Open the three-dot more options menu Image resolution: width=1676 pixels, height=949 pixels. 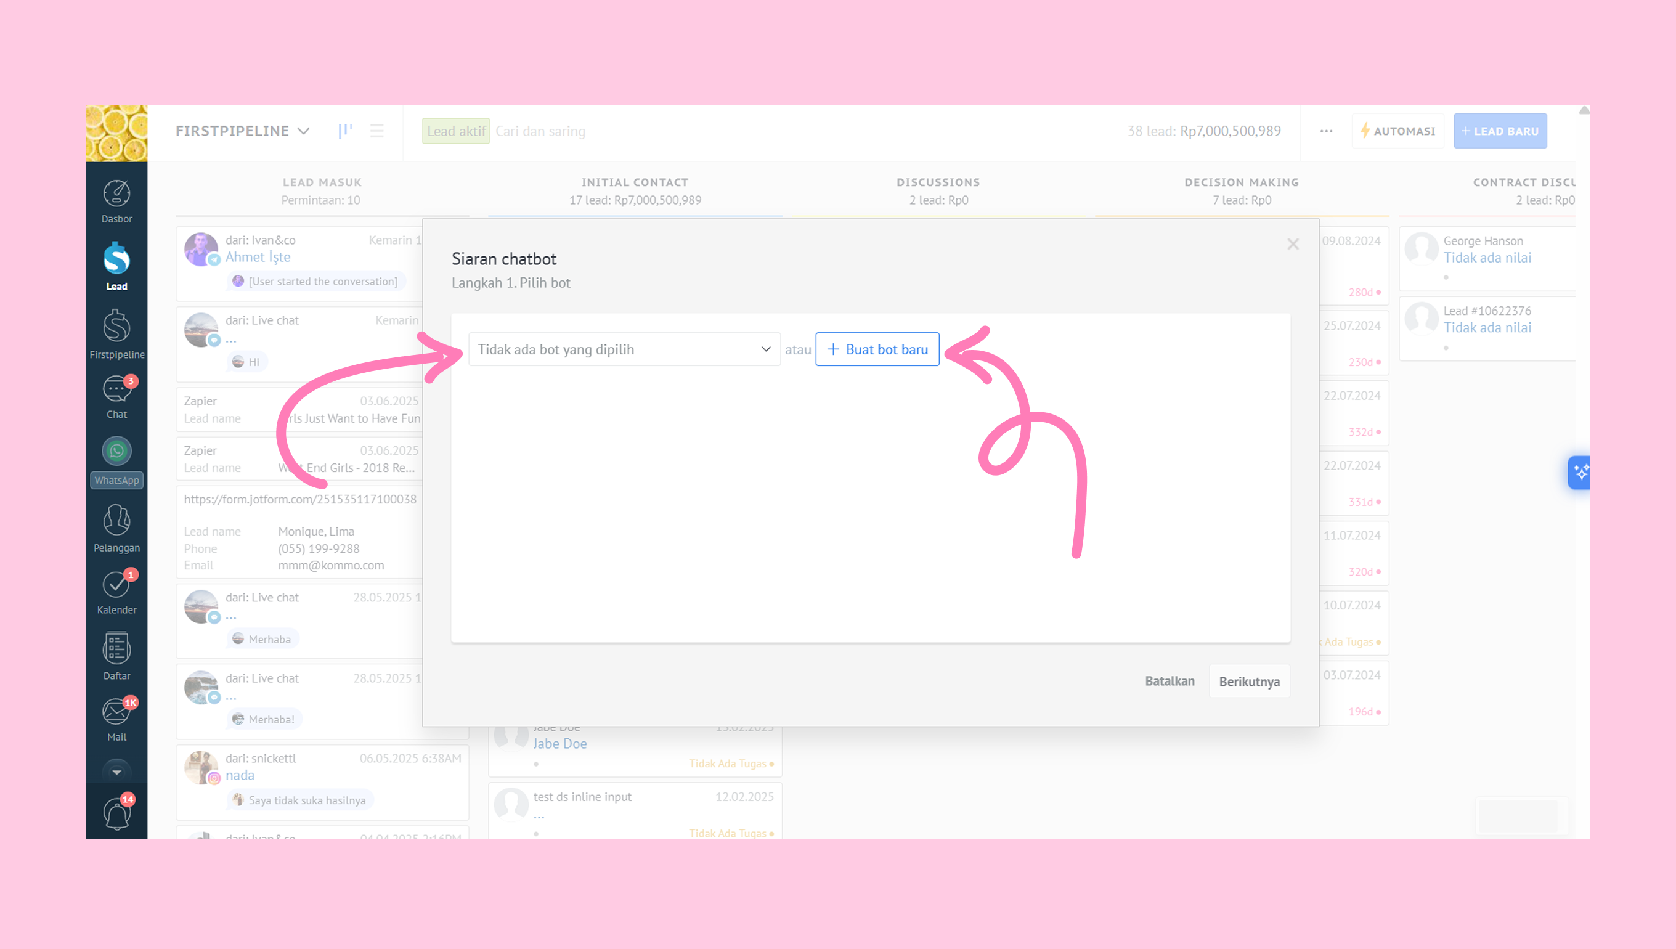click(1326, 131)
